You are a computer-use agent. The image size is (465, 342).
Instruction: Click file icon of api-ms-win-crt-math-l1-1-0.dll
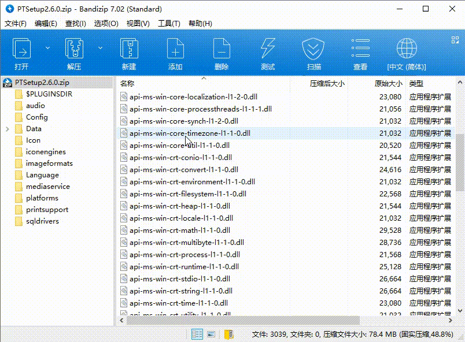click(x=124, y=230)
